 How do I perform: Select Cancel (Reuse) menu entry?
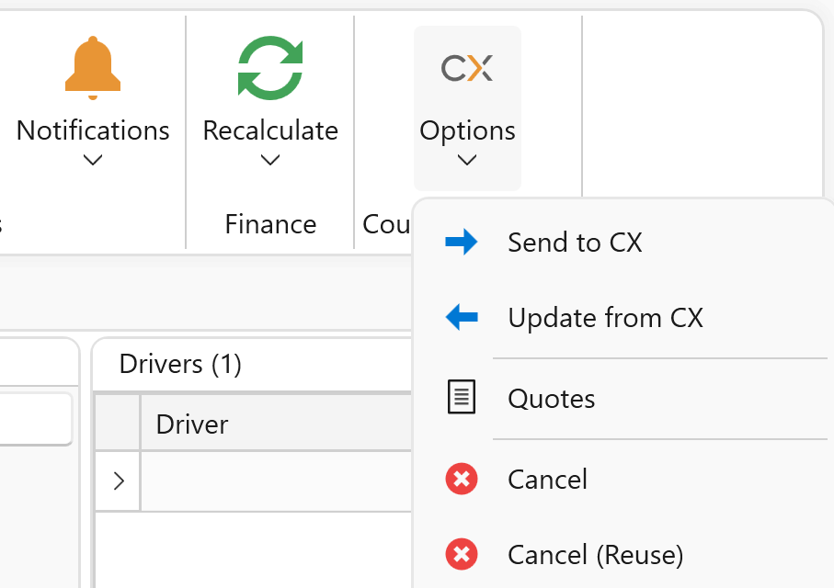click(x=596, y=555)
